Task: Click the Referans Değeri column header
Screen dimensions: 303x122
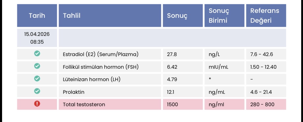Action: [265, 16]
